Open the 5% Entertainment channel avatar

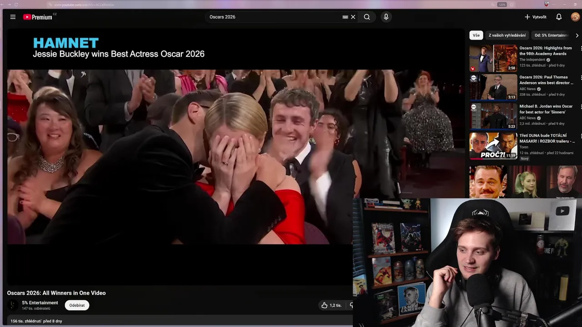[x=13, y=305]
